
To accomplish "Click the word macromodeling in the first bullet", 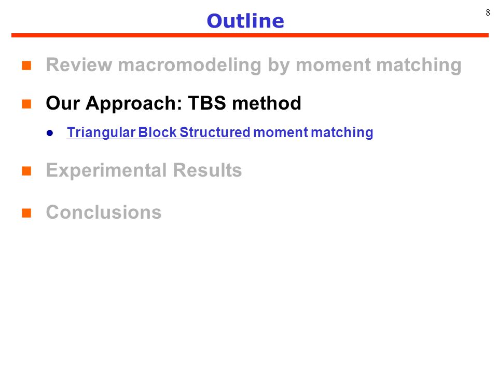I will coord(190,64).
